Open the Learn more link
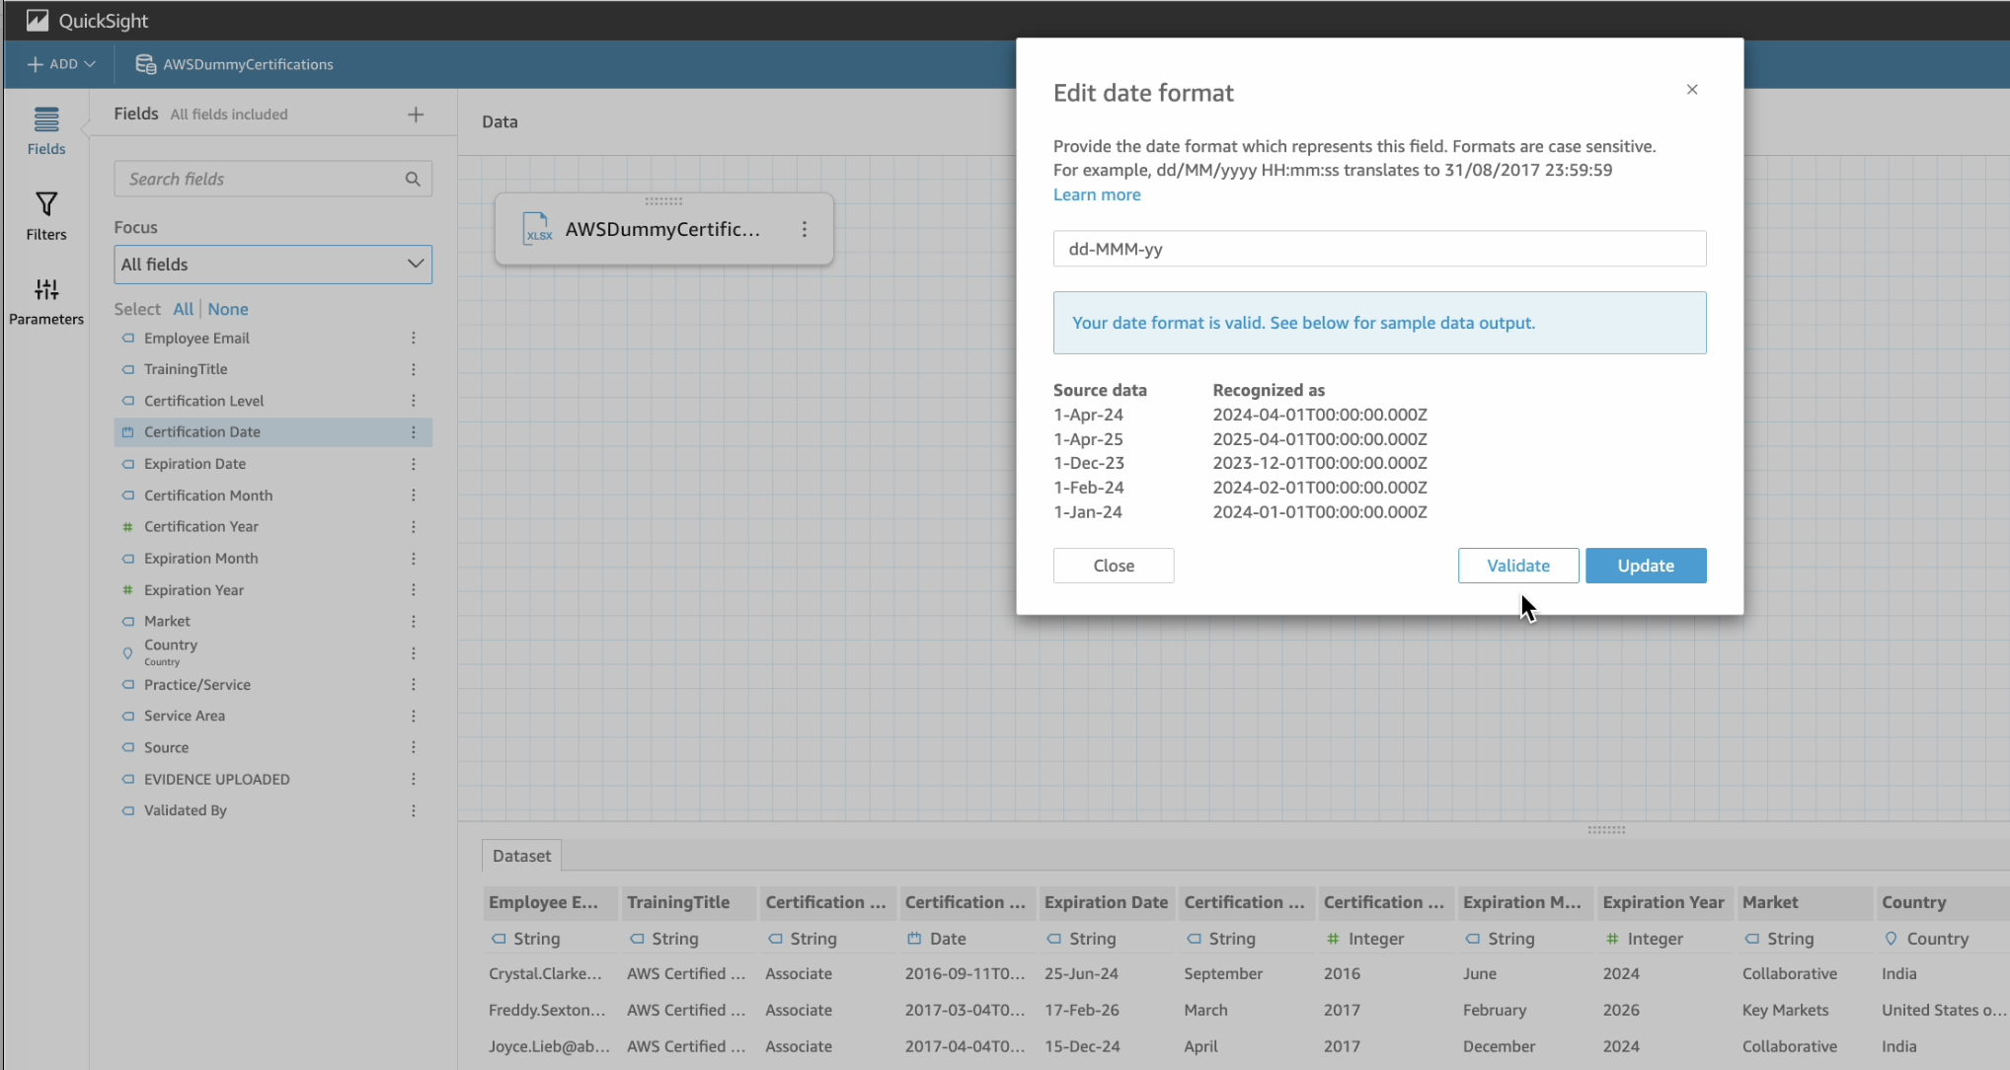This screenshot has height=1070, width=2010. coord(1096,194)
